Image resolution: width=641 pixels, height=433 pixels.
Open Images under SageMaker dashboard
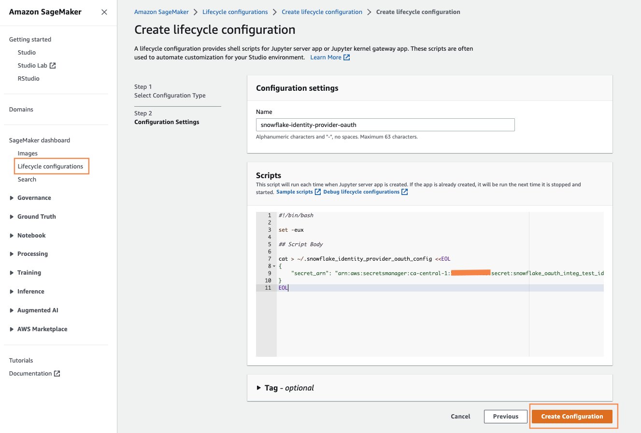(28, 154)
